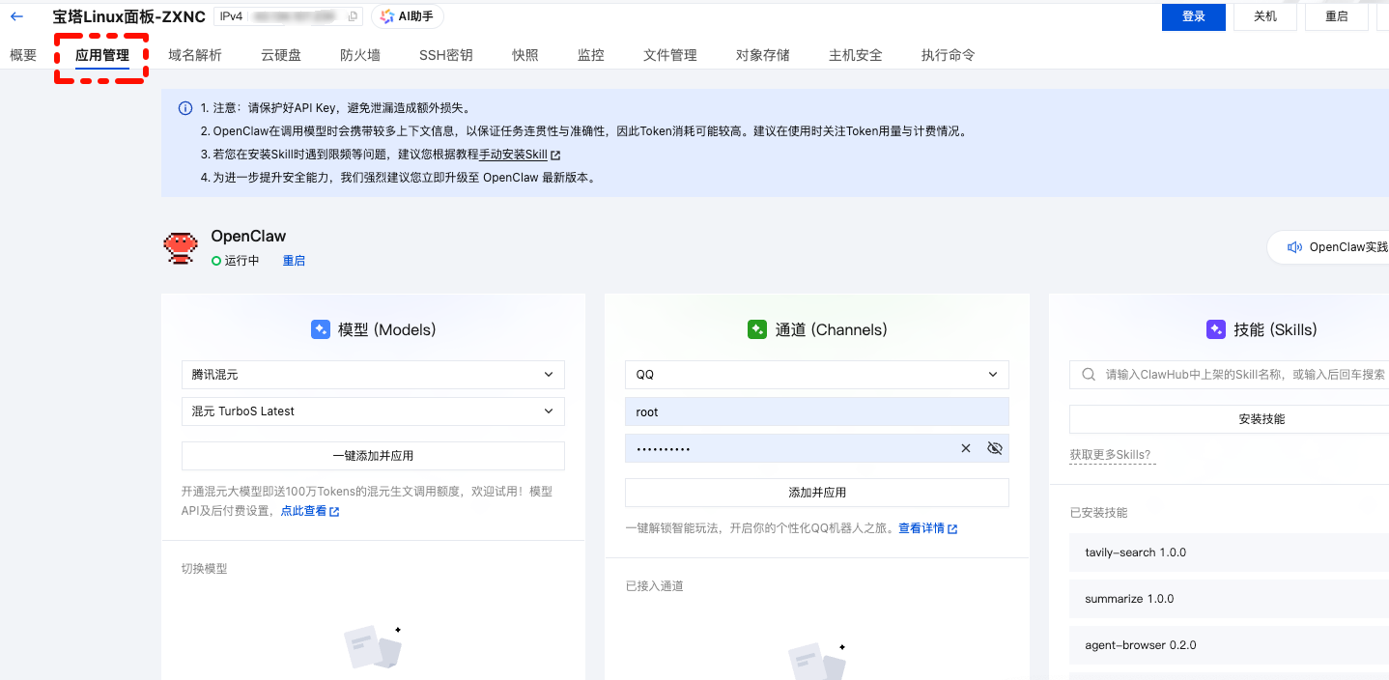Click the OpenClaw robot logo

[x=182, y=245]
